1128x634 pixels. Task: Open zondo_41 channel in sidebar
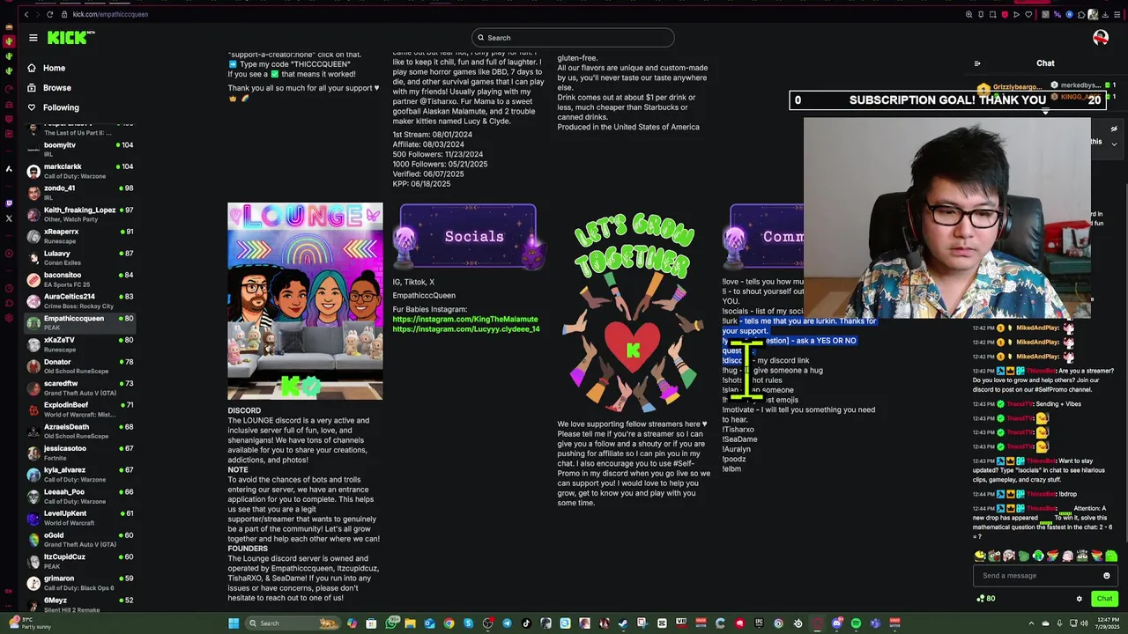(x=79, y=192)
